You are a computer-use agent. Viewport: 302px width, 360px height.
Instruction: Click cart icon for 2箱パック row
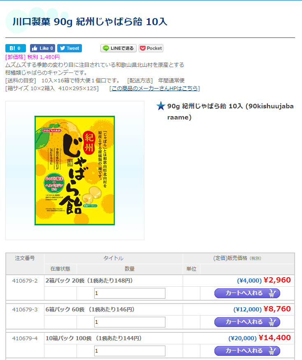(272, 293)
